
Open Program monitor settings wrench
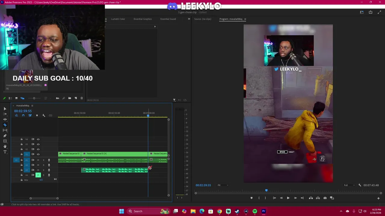point(360,185)
